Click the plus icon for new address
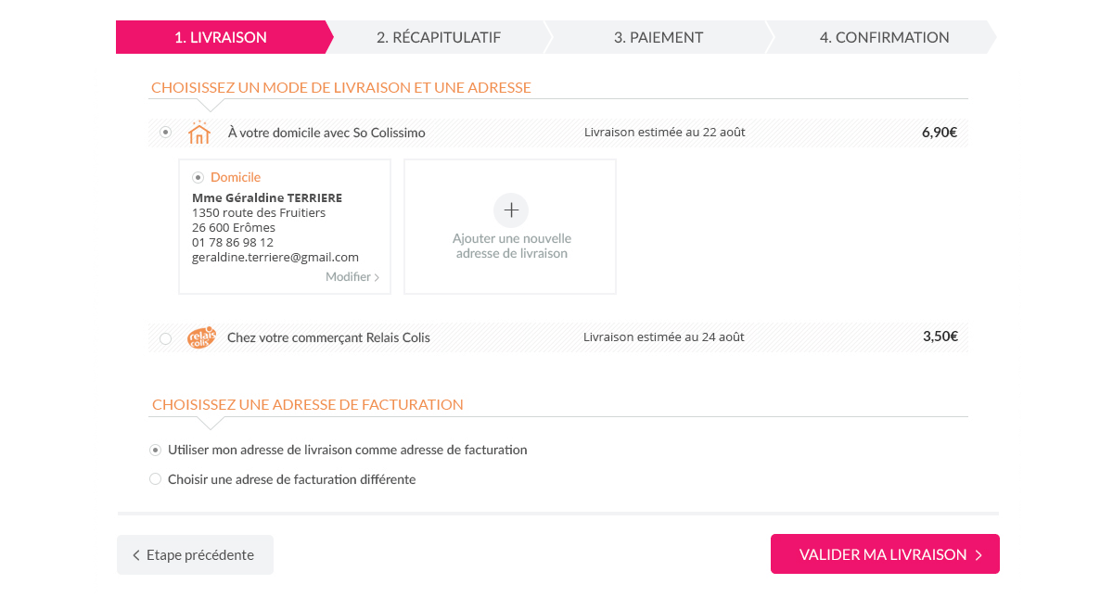 click(510, 210)
